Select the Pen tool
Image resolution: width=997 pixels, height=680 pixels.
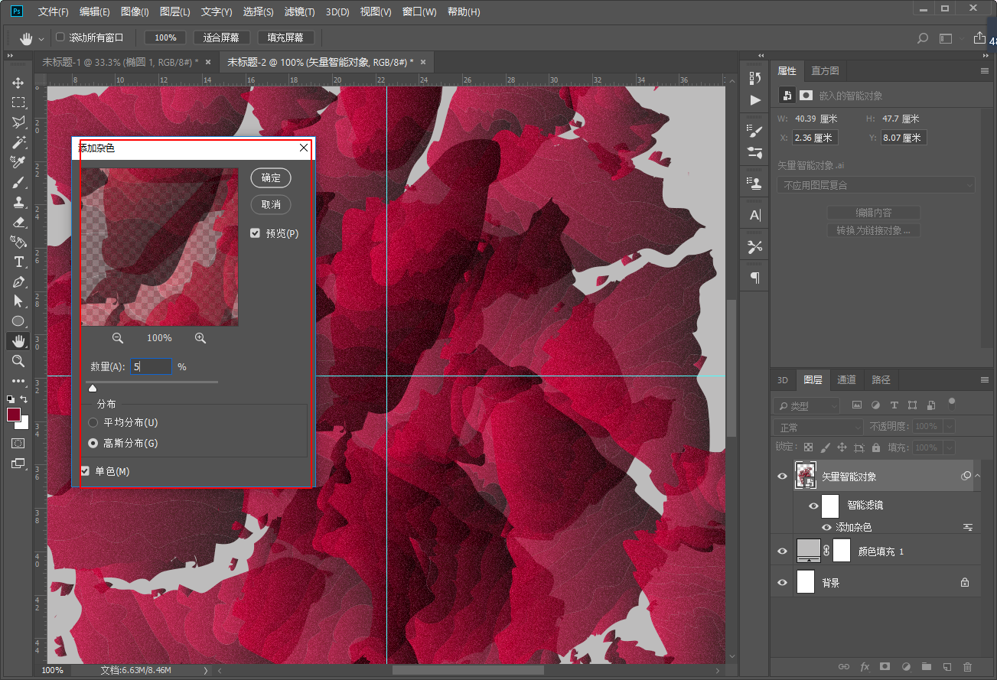click(18, 281)
